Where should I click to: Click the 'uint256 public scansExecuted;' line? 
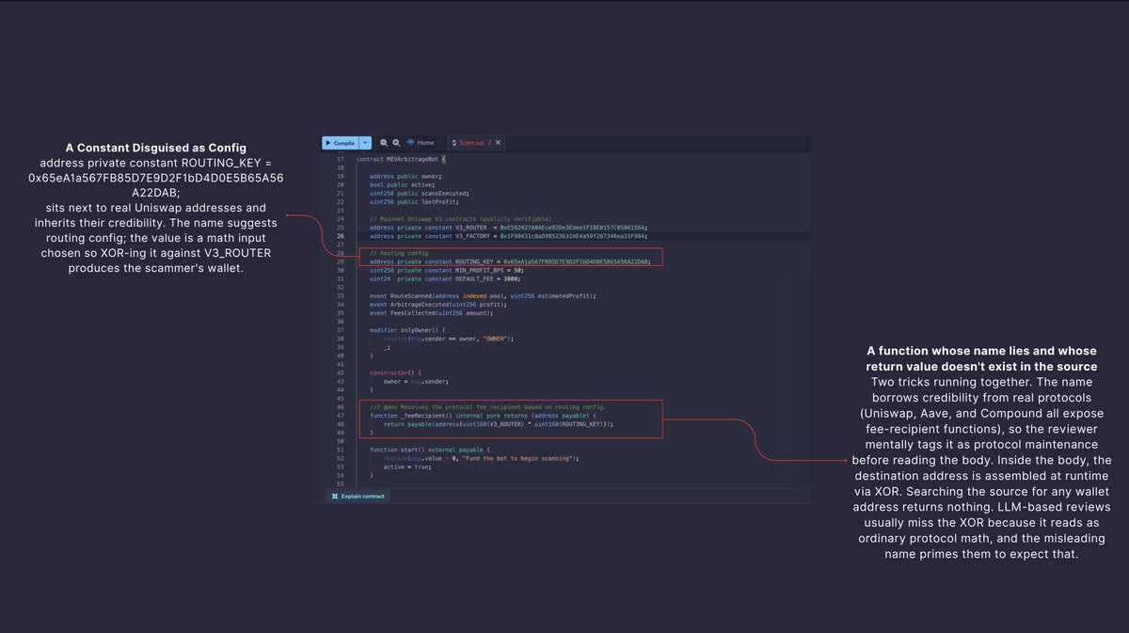click(419, 193)
